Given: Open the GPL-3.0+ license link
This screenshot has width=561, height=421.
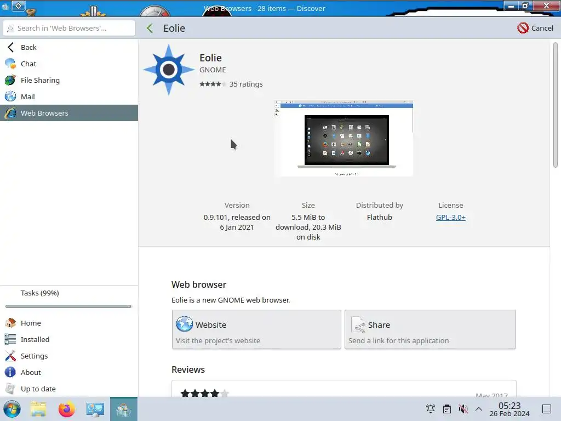Looking at the screenshot, I should click(451, 217).
